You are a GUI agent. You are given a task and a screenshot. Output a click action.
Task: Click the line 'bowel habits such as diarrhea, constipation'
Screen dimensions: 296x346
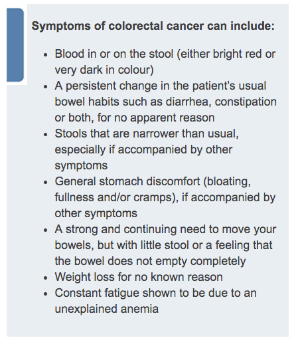coord(165,102)
